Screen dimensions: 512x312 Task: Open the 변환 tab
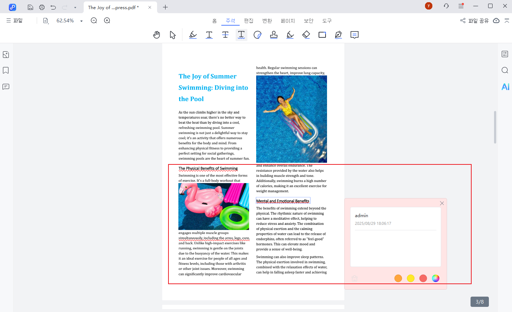tap(267, 21)
